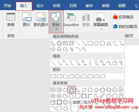The height and width of the screenshot is (112, 139).
Task: Pick rectangle in recently used shapes
Action: 90,43
